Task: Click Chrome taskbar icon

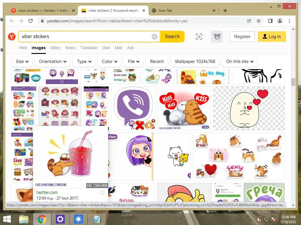Action: (42, 219)
